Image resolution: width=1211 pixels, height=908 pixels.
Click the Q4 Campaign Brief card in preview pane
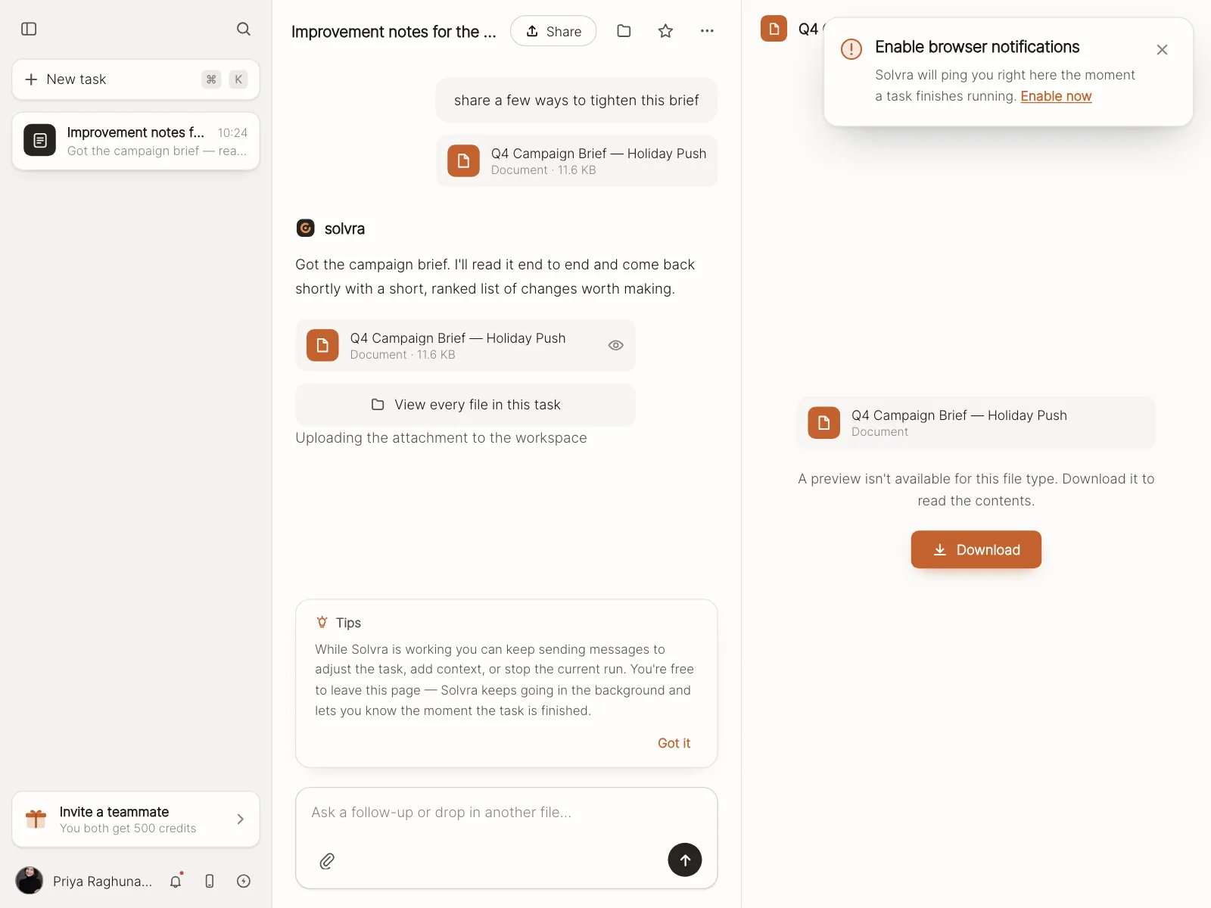[976, 423]
